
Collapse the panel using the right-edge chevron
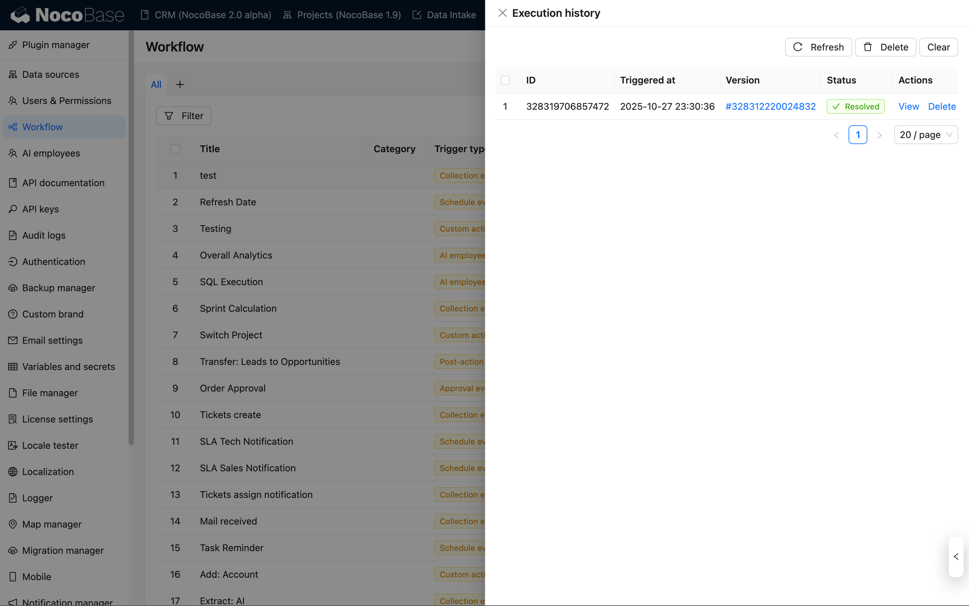click(956, 557)
